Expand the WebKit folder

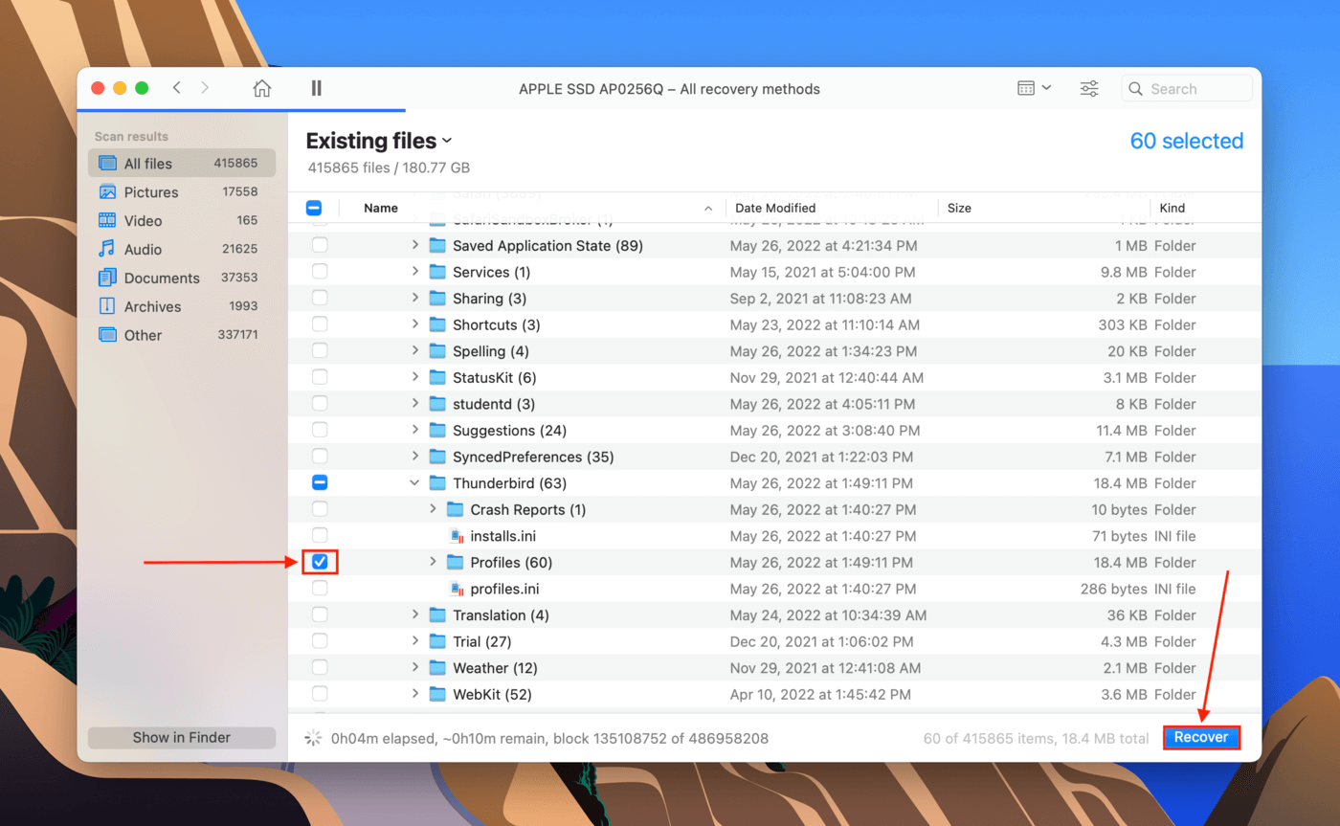pyautogui.click(x=414, y=694)
